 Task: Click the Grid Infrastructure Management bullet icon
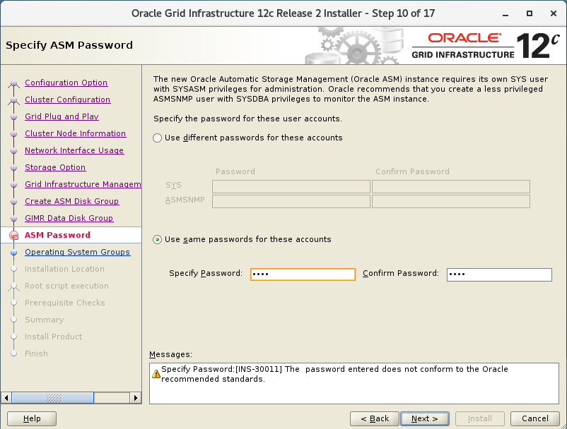[x=13, y=185]
